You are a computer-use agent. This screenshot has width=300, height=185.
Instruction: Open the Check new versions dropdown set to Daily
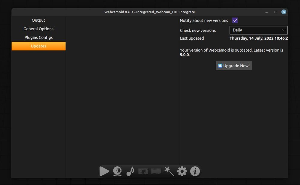[259, 30]
